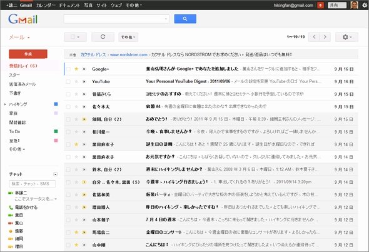Click the red 作成 compose button
The height and width of the screenshot is (252, 369).
point(28,54)
